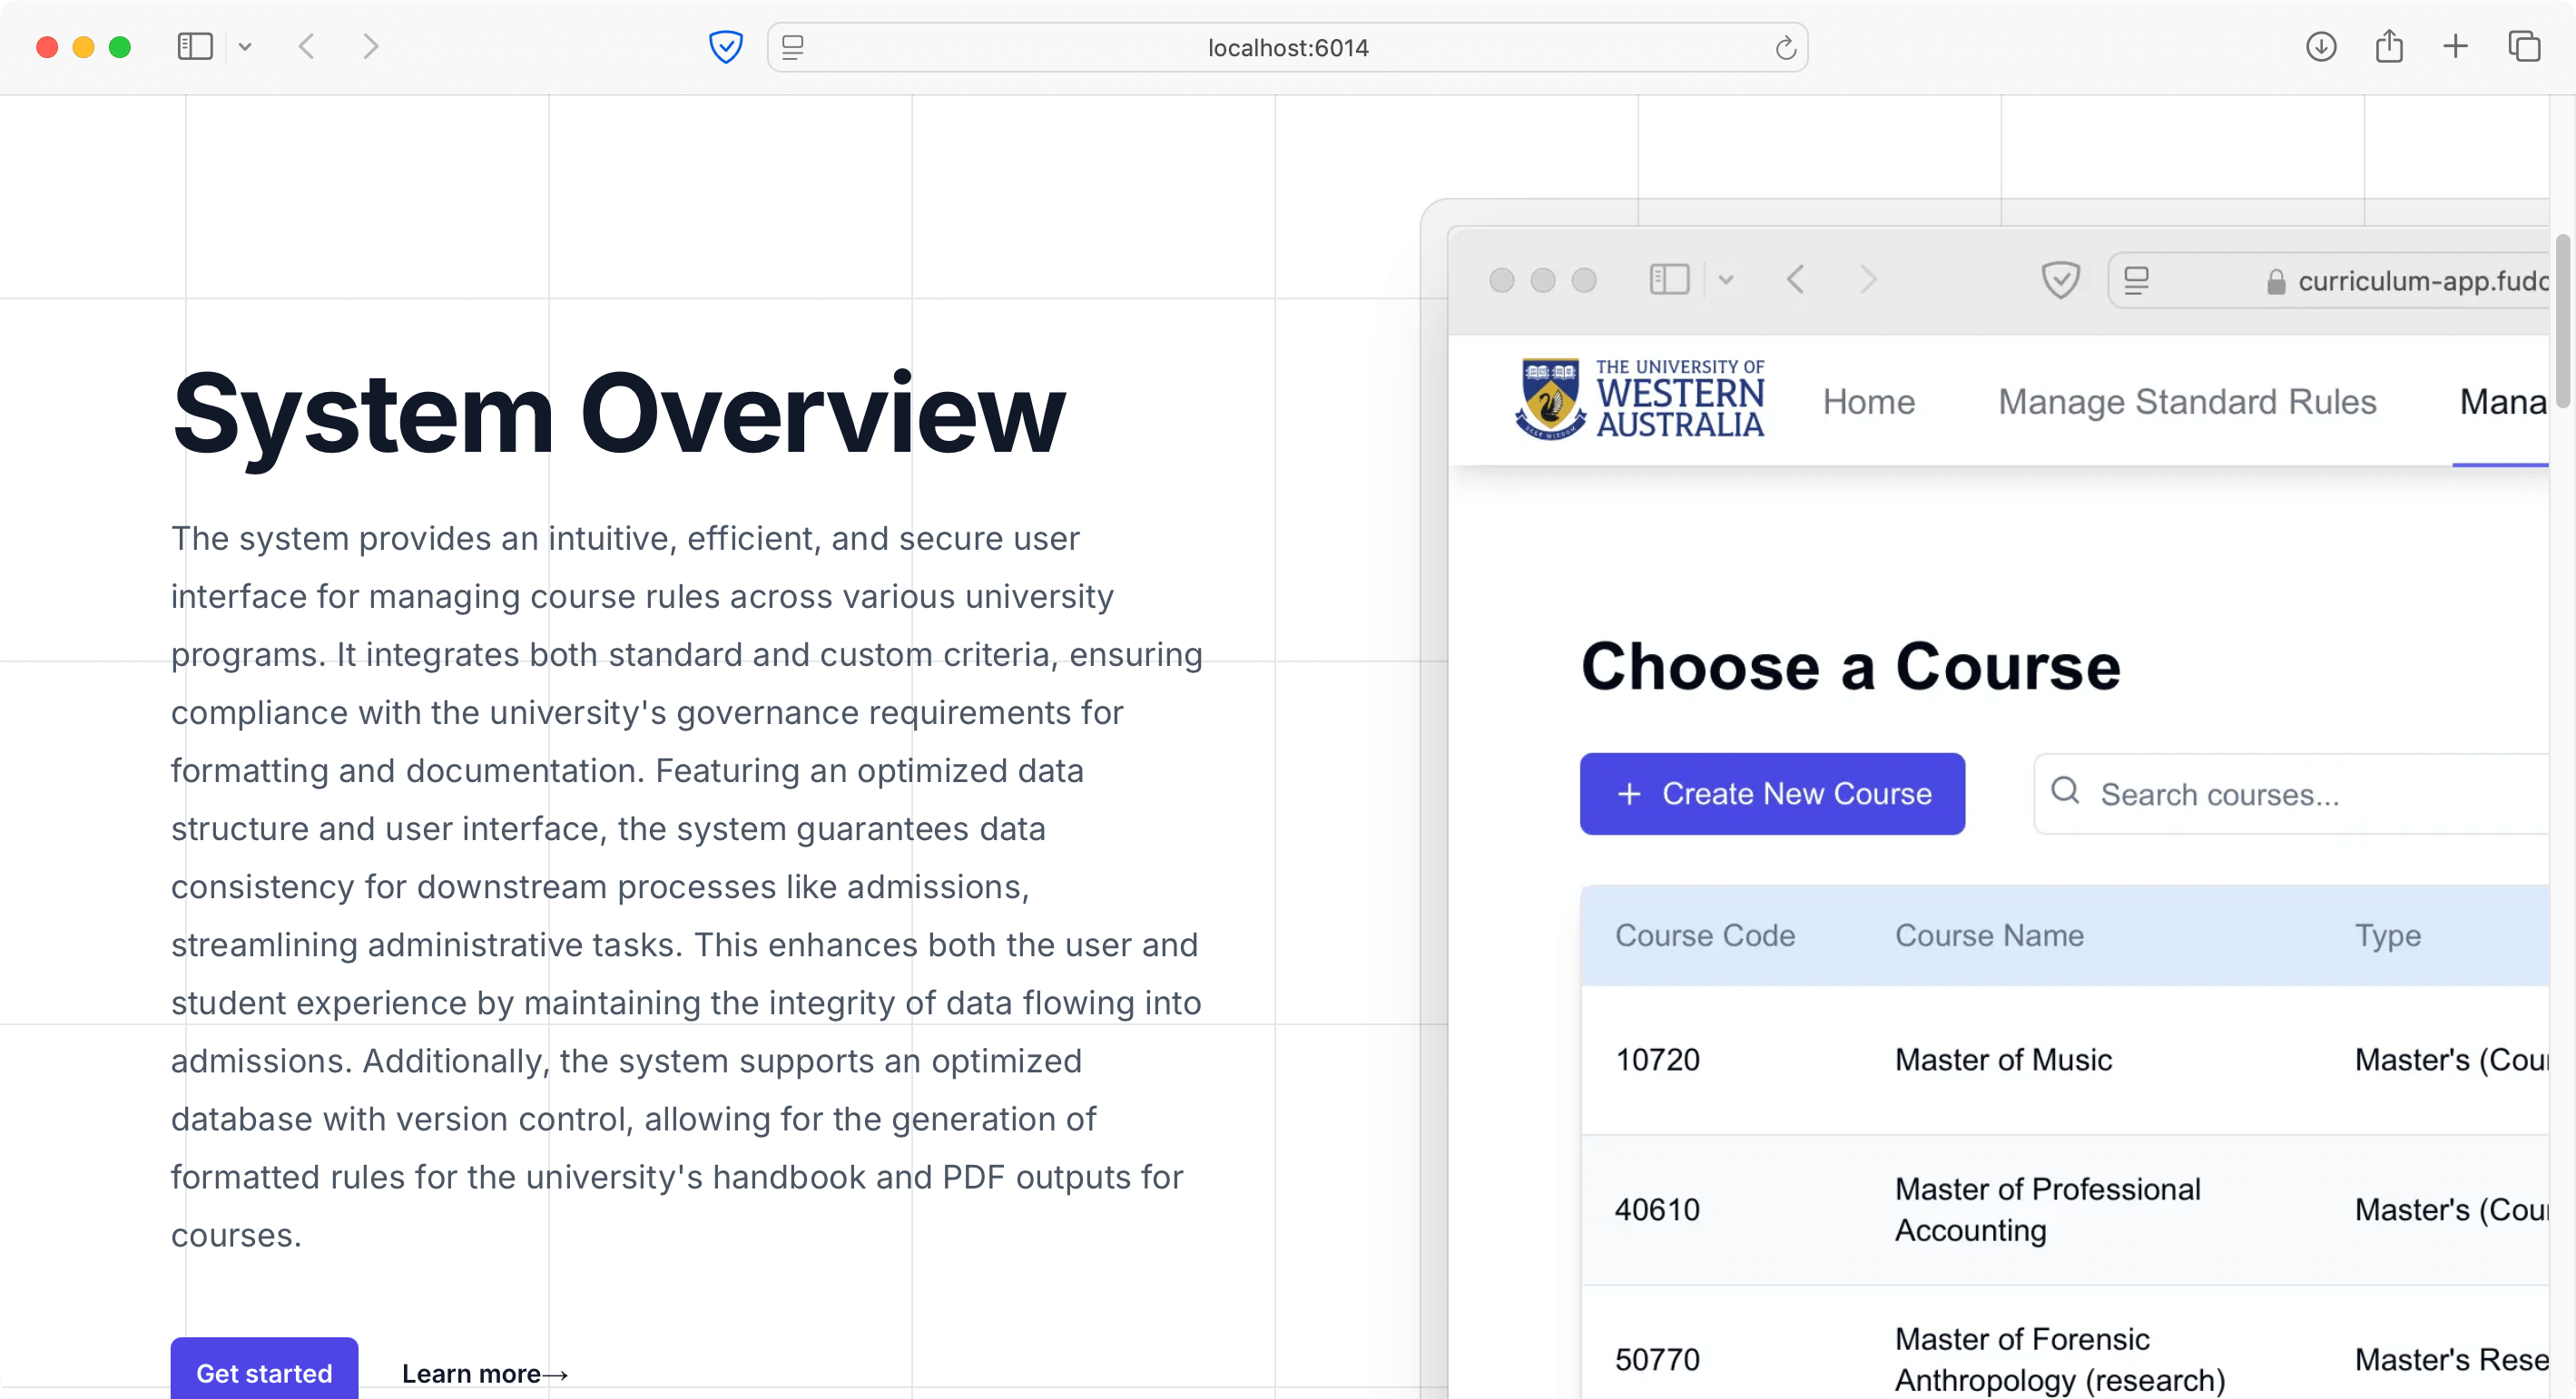The height and width of the screenshot is (1399, 2576).
Task: Click Master of Forensic Anthropology (research)
Action: tap(2060, 1360)
